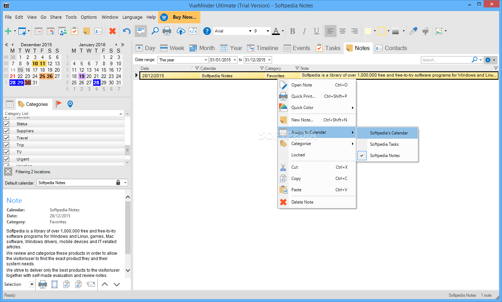Screen dimensions: 502x302
Task: Click the email envelope icon in details footer
Action: pyautogui.click(x=91, y=284)
